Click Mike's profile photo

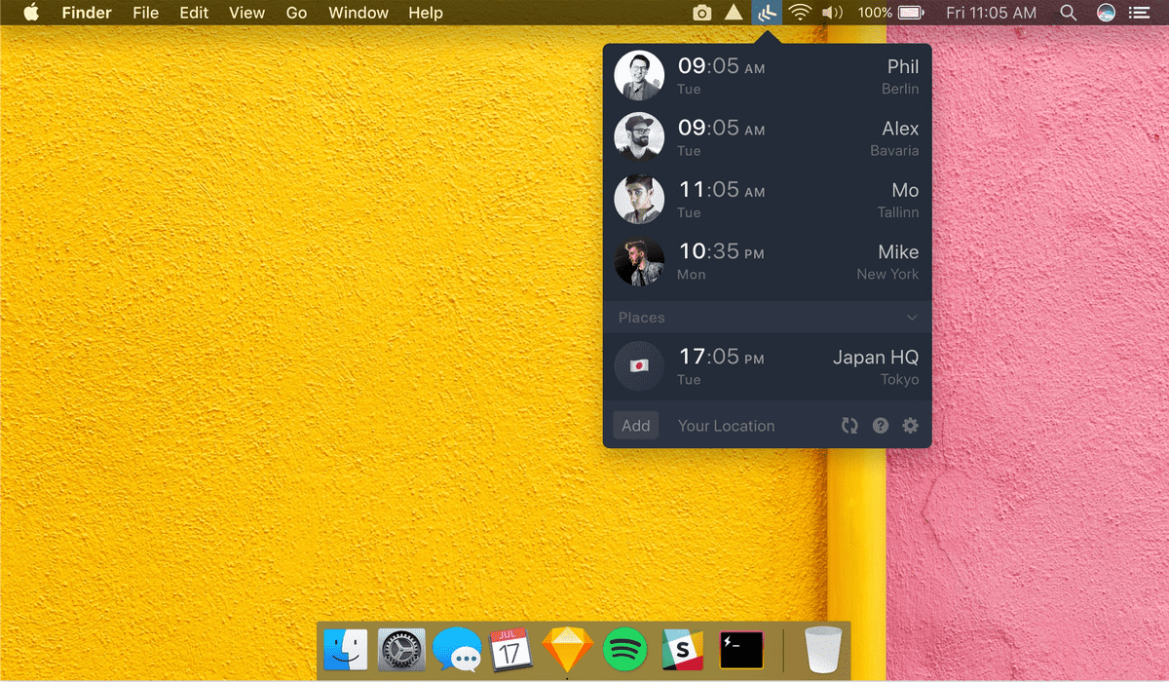639,261
